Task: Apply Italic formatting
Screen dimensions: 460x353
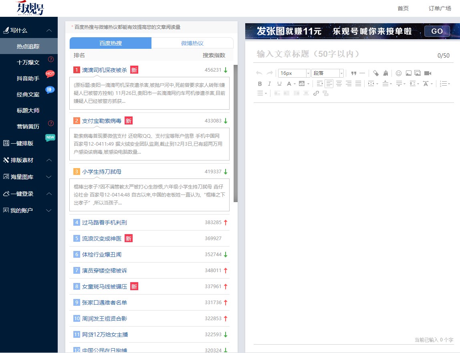Action: (x=269, y=83)
